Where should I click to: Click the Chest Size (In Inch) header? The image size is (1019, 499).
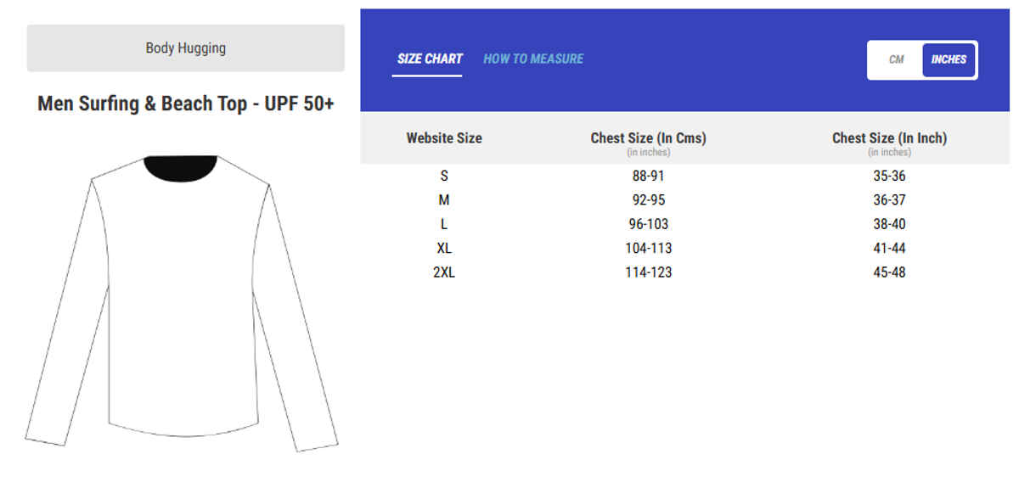tap(889, 137)
